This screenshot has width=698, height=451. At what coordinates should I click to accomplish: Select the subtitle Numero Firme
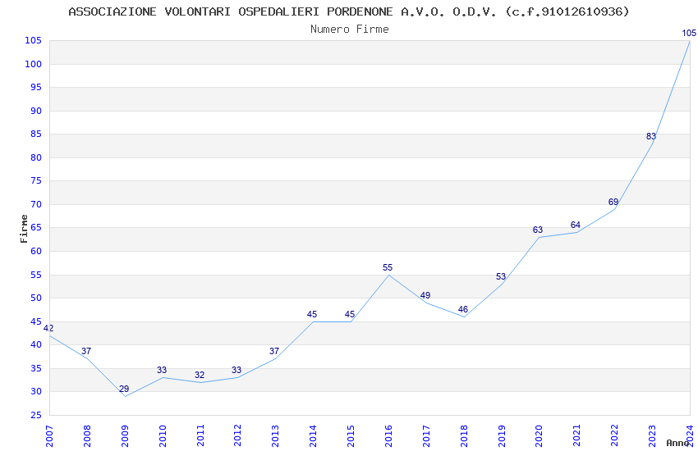350,29
